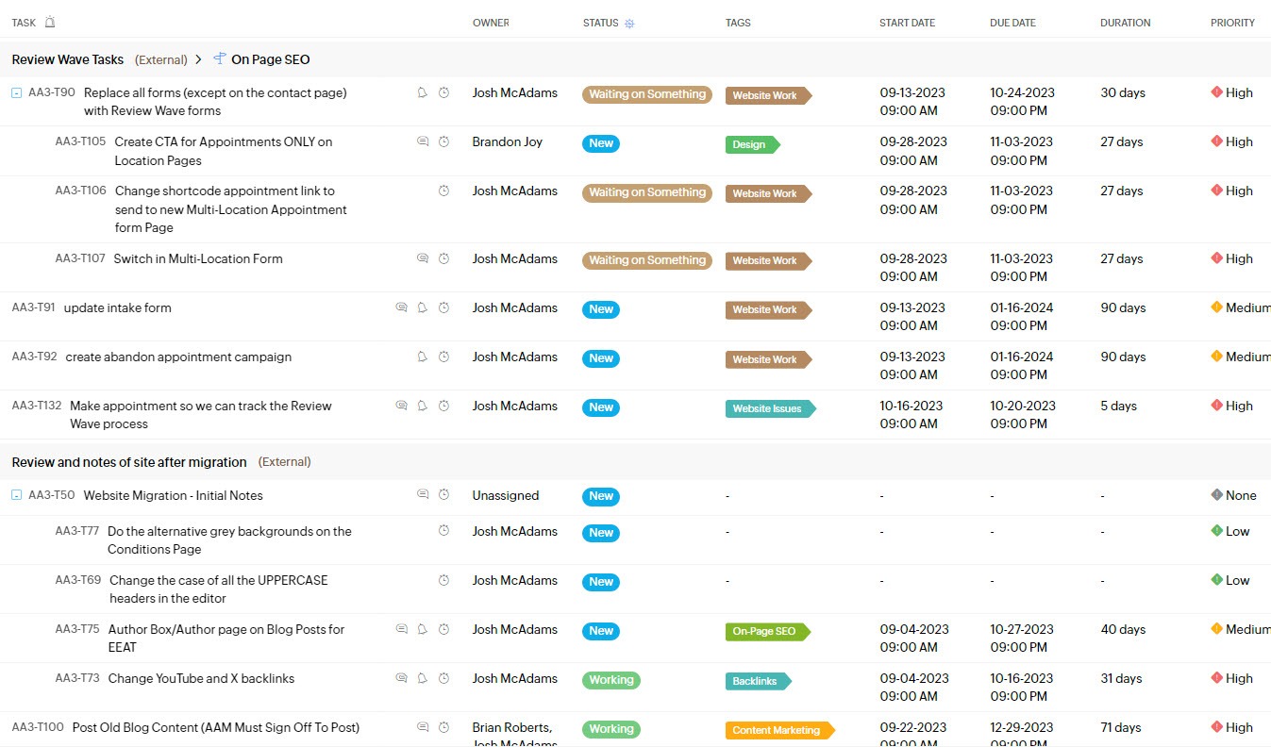Open comments on task AA3-T105
This screenshot has width=1271, height=747.
[423, 141]
